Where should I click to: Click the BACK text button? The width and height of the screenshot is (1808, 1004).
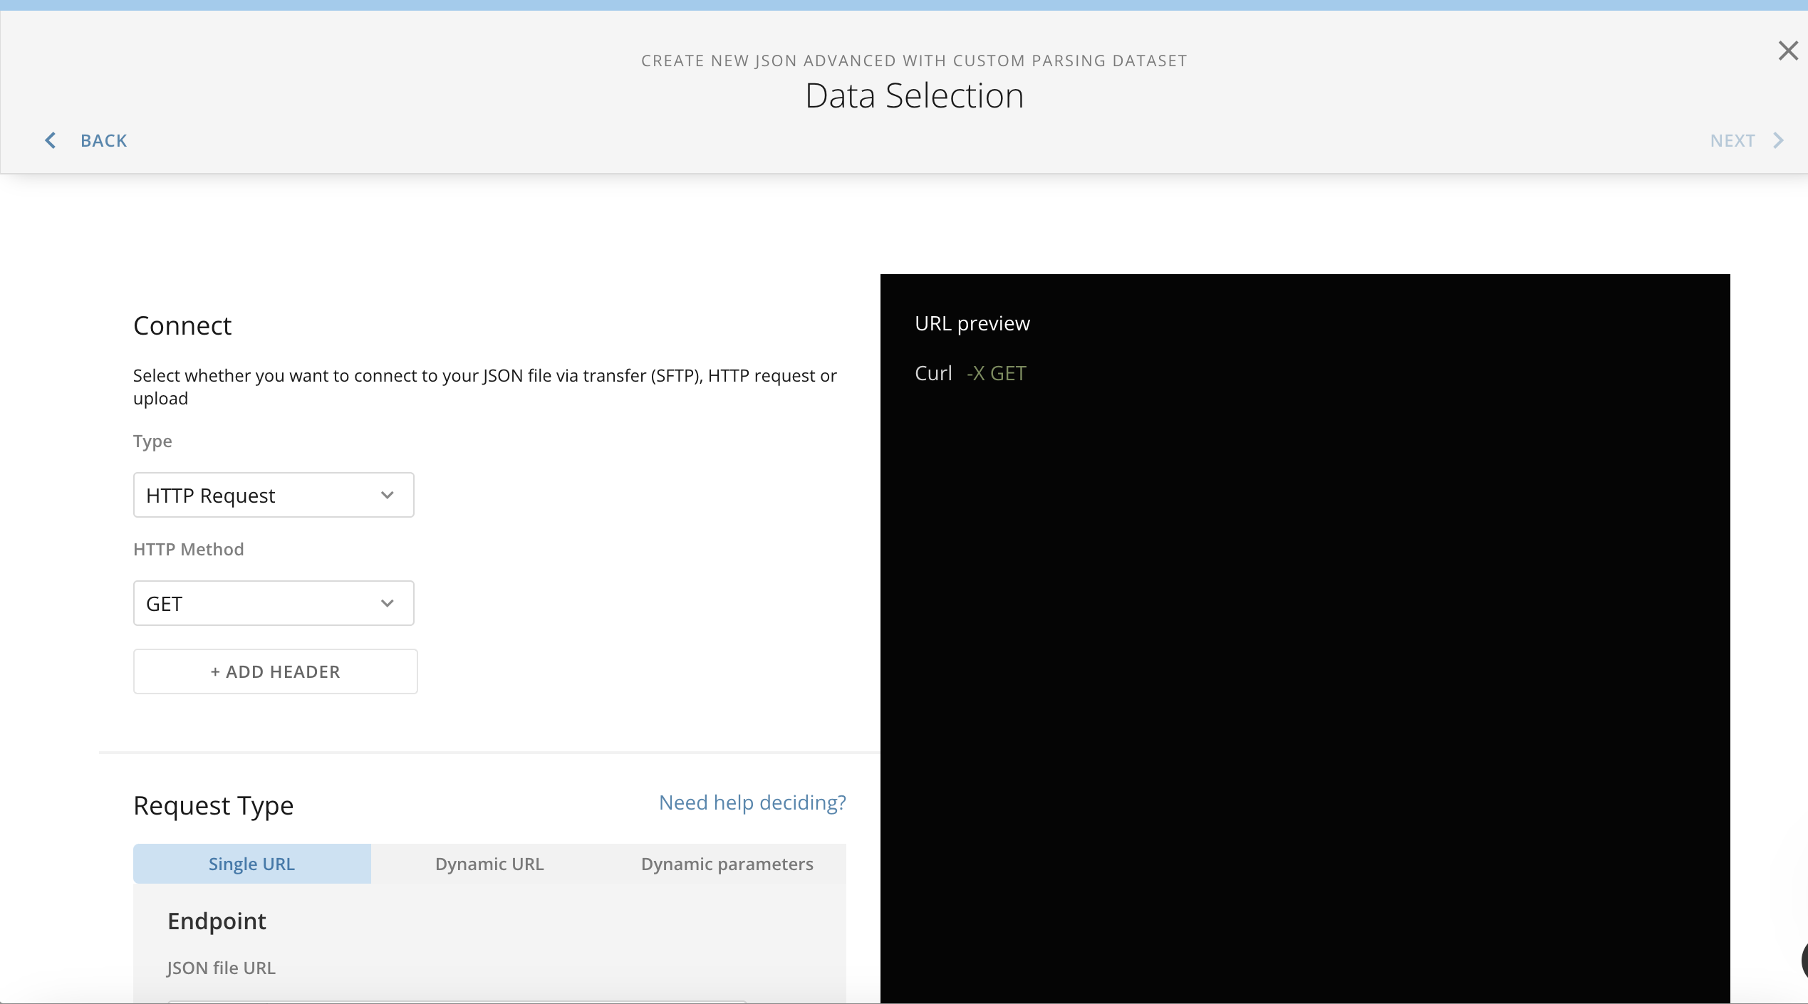tap(104, 140)
